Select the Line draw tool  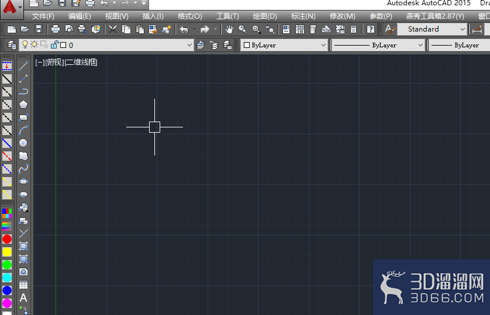pos(23,66)
